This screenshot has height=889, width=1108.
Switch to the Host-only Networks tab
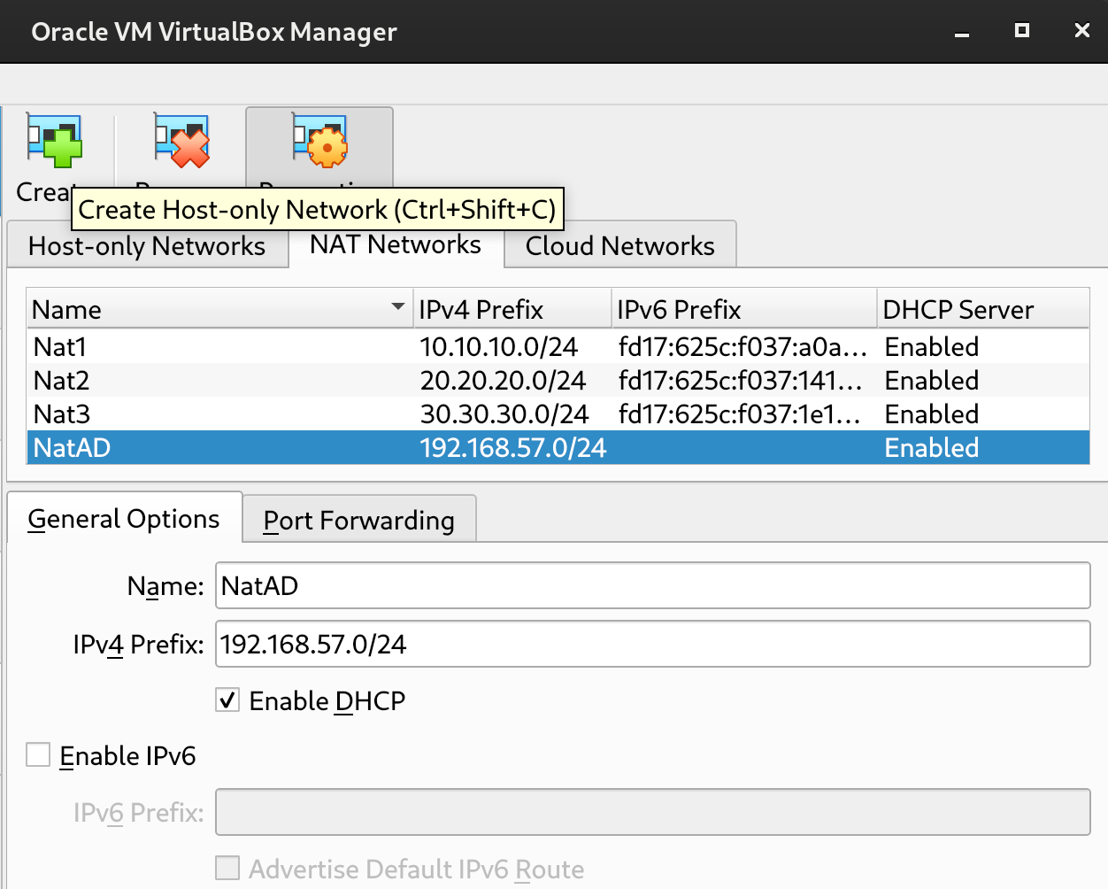[147, 246]
